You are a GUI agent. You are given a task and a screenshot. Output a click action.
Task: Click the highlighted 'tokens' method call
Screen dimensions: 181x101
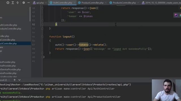pyautogui.click(x=84, y=45)
